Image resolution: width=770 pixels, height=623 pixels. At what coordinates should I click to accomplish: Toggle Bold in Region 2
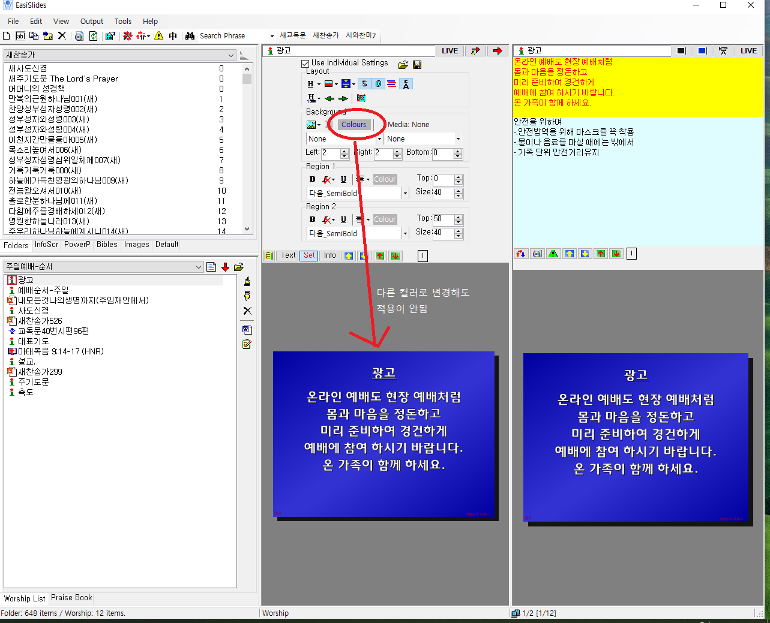tap(312, 219)
